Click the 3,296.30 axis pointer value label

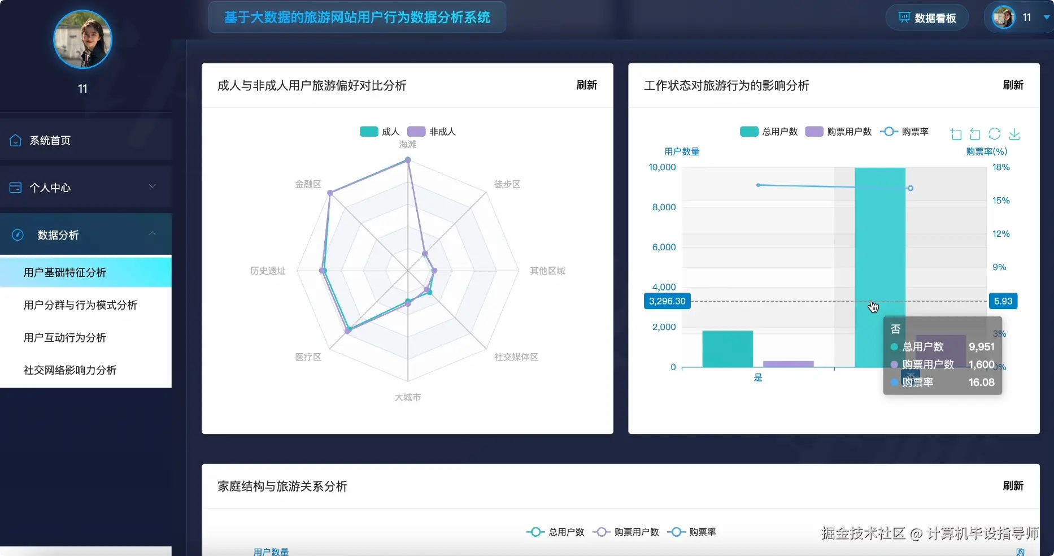[x=667, y=301]
